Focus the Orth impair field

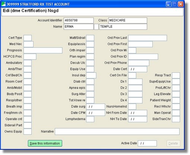tap(90, 50)
